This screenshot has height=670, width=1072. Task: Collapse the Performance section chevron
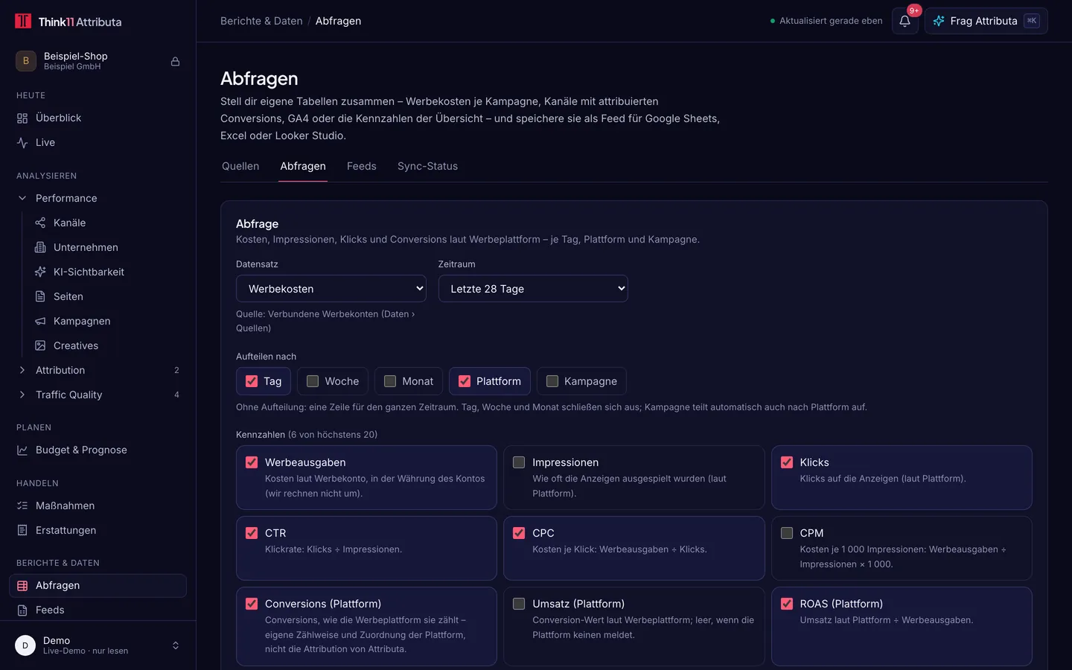point(22,198)
